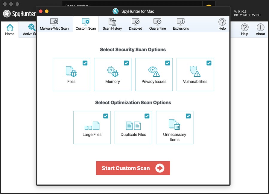
Task: Toggle the Vulnerabilities checkbox
Action: tap(209, 63)
